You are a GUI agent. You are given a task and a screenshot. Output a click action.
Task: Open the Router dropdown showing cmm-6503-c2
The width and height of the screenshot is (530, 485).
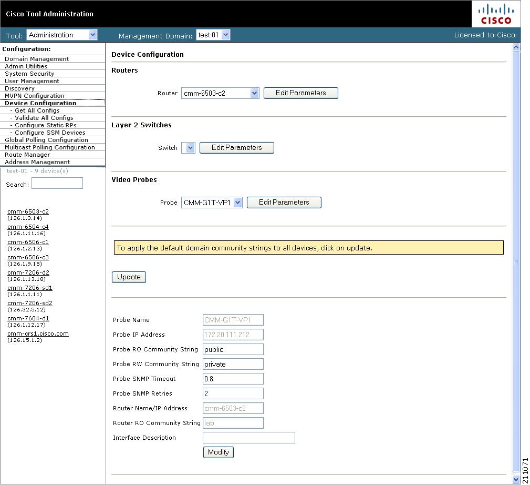coord(254,93)
